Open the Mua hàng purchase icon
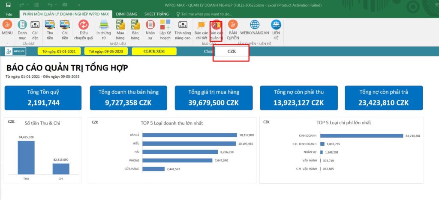 tap(120, 26)
